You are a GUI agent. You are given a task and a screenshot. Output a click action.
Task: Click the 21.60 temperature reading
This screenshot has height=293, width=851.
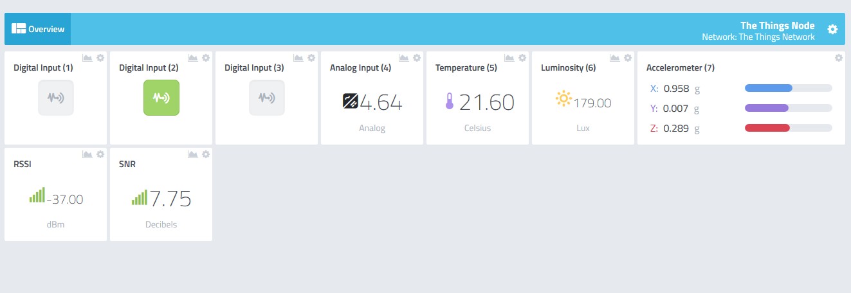tap(486, 102)
